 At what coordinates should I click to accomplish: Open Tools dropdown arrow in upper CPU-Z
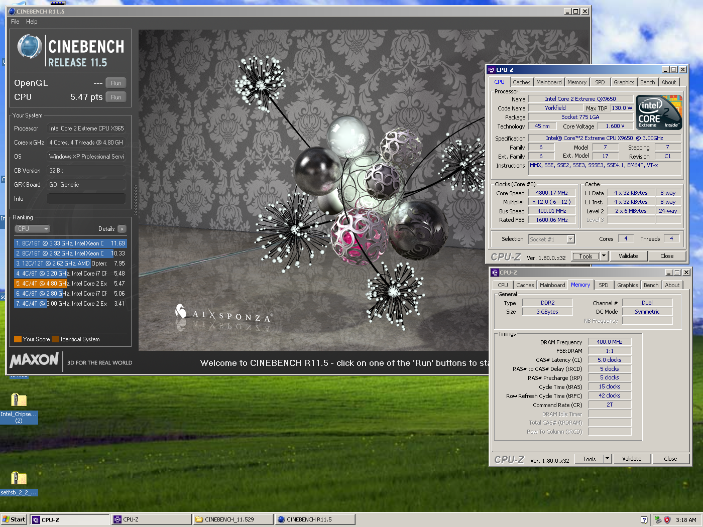pos(604,256)
